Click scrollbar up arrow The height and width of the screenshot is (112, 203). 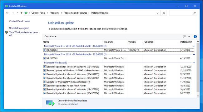(198, 41)
